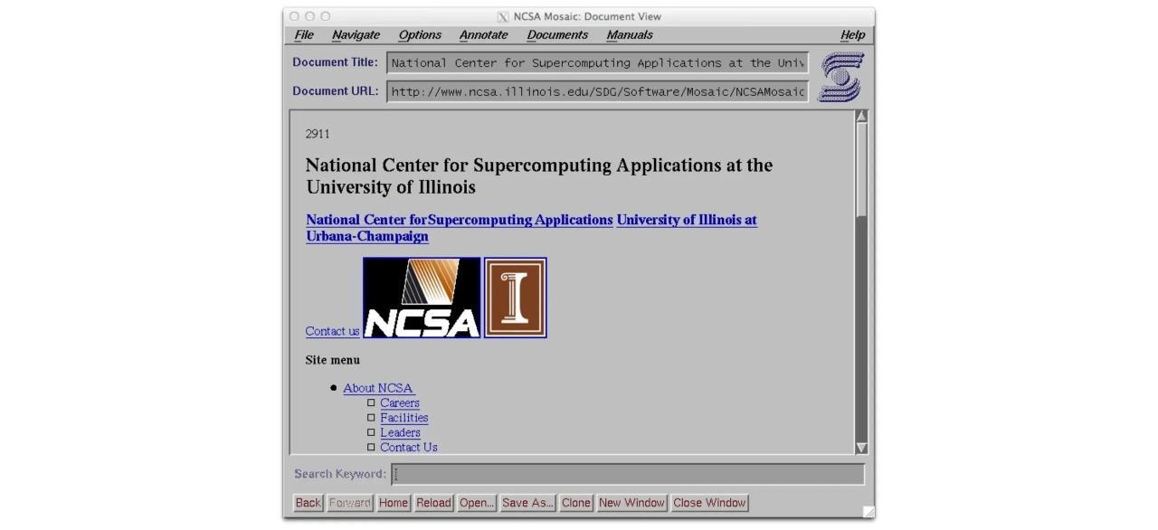Click the NCSA Mosaic spinning globe logo
The image size is (1158, 530).
tap(841, 77)
